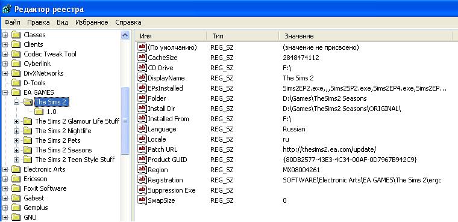The image size is (458, 222).
Task: Select D:\Games\TheSims2 Seasons\ORIGINAL\ value
Action: pyautogui.click(x=342, y=109)
